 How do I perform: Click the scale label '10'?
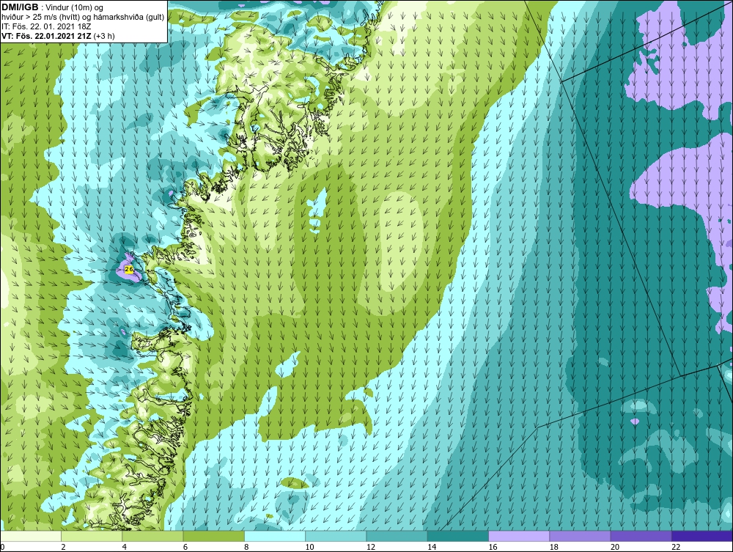point(309,547)
